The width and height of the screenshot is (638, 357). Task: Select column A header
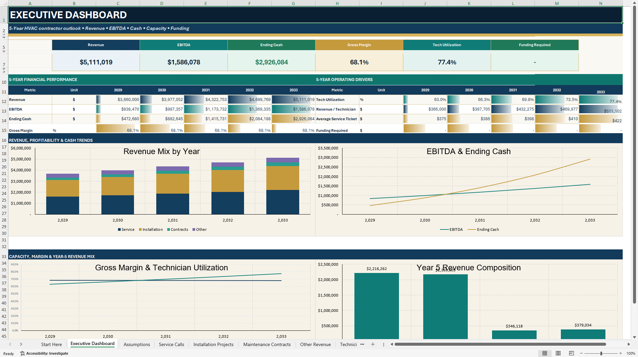(x=30, y=3)
